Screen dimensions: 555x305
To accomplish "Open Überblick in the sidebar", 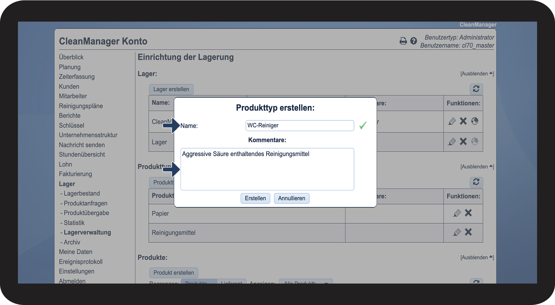I will [71, 57].
